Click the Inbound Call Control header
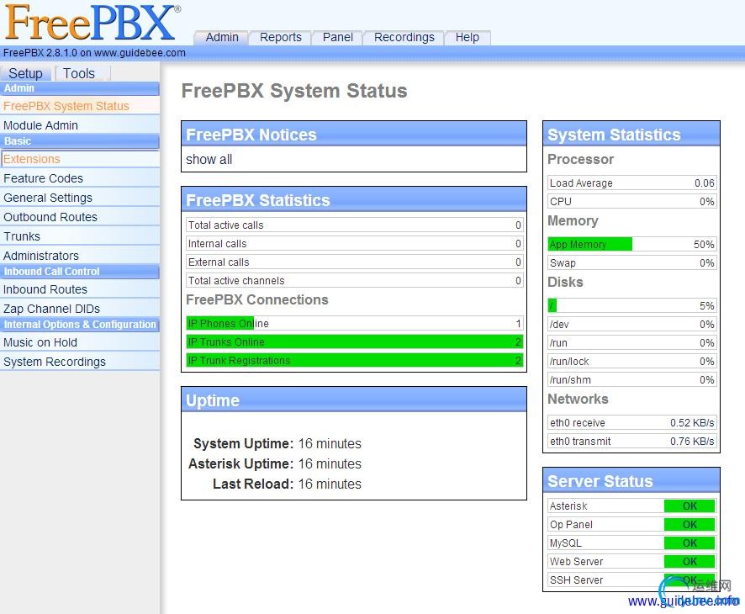The image size is (745, 614). click(x=80, y=272)
